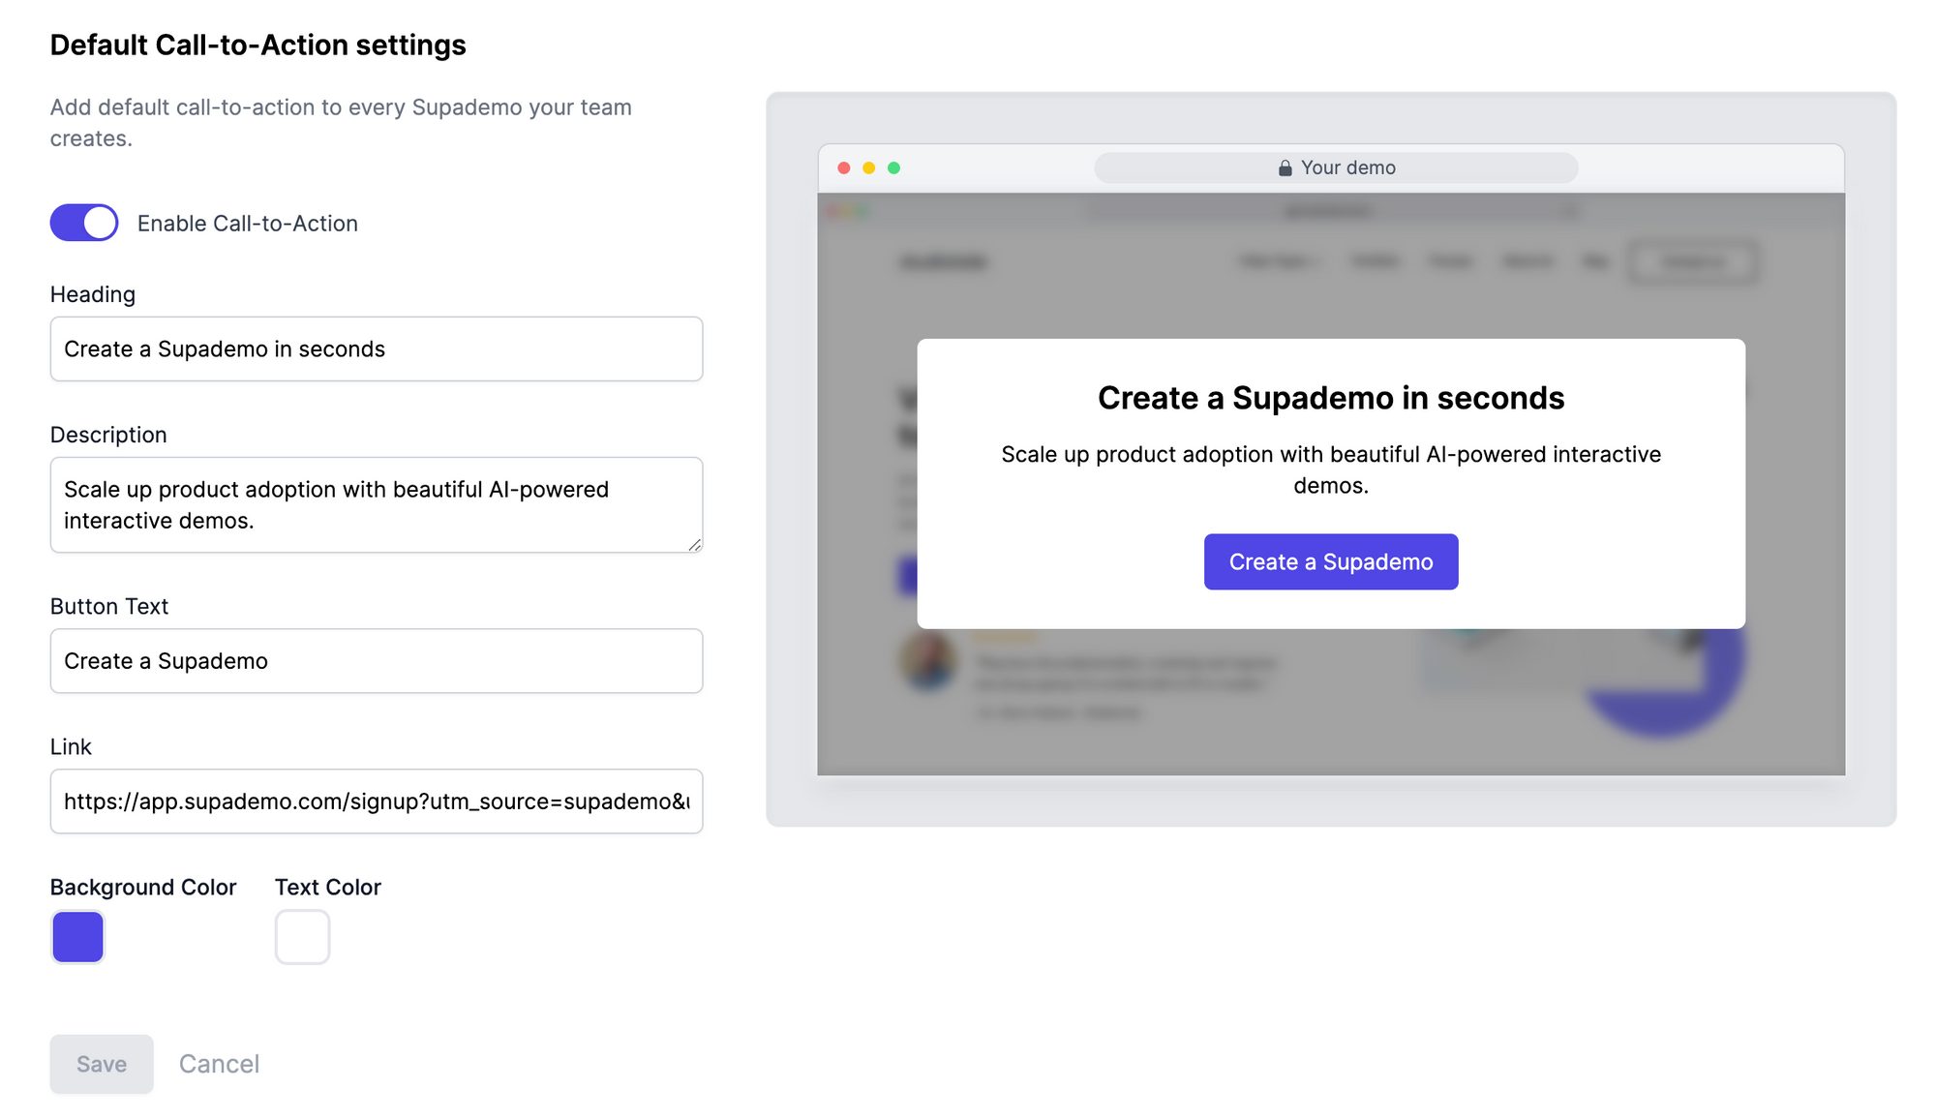Click the red dot in preview browser
This screenshot has width=1936, height=1119.
coord(844,168)
